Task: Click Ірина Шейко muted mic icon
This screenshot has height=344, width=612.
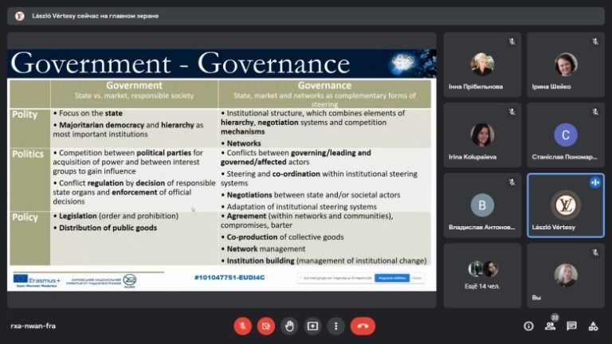Action: click(x=594, y=41)
